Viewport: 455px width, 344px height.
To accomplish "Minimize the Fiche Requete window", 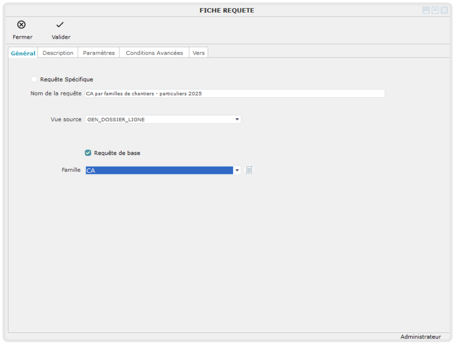I will tap(426, 11).
